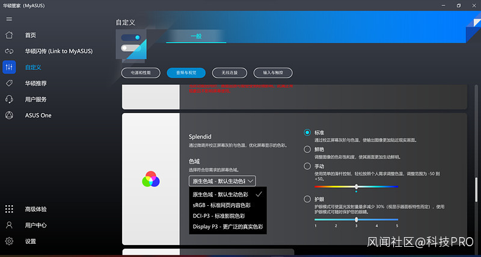The height and width of the screenshot is (257, 481).
Task: Select 自定义 sidebar label
Action: (33, 67)
